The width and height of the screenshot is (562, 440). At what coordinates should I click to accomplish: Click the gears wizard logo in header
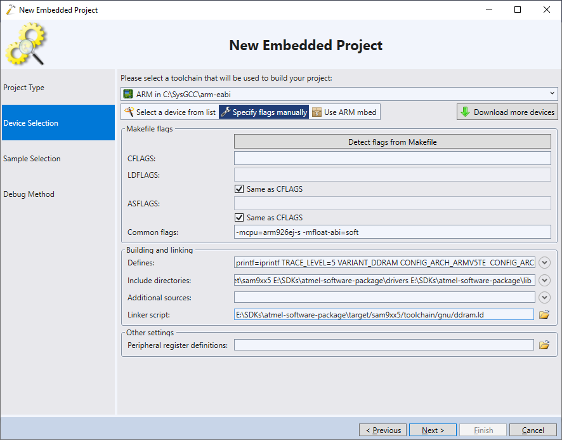click(x=26, y=44)
